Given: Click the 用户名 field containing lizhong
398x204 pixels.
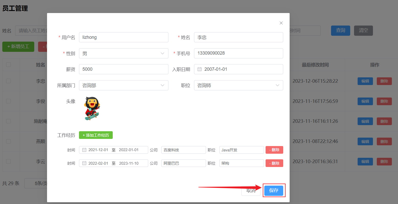Looking at the screenshot, I should click(x=123, y=37).
